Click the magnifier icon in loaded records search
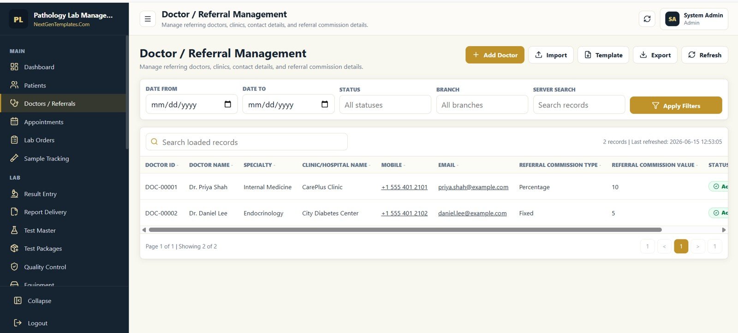Image resolution: width=738 pixels, height=333 pixels. tap(154, 142)
